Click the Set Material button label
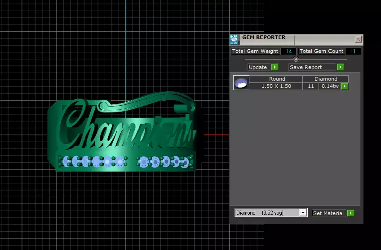The height and width of the screenshot is (250, 381). point(329,213)
